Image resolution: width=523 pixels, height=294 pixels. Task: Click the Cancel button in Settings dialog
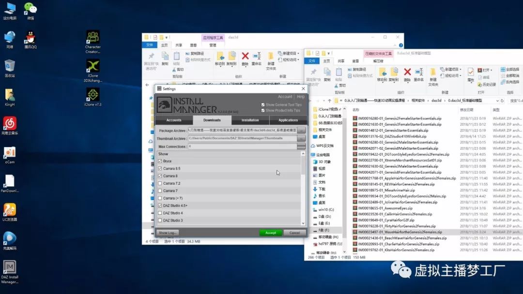point(294,233)
